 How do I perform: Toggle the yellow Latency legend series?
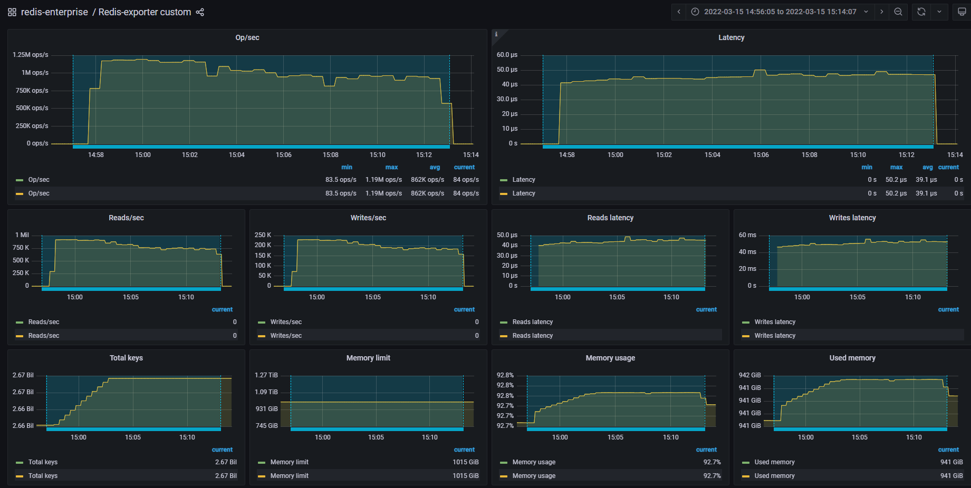pos(523,193)
